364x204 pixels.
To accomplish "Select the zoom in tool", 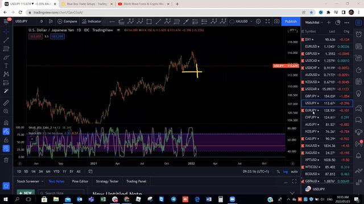I will tap(6, 111).
